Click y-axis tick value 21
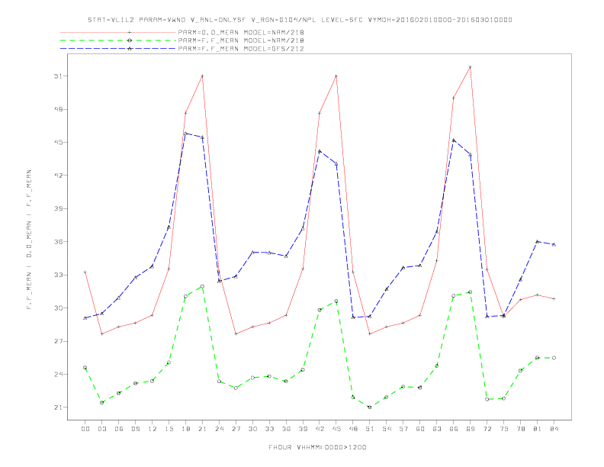This screenshot has height=467, width=604. tap(58, 407)
